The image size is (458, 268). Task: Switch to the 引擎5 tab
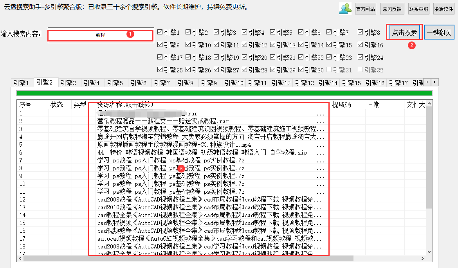coord(115,83)
